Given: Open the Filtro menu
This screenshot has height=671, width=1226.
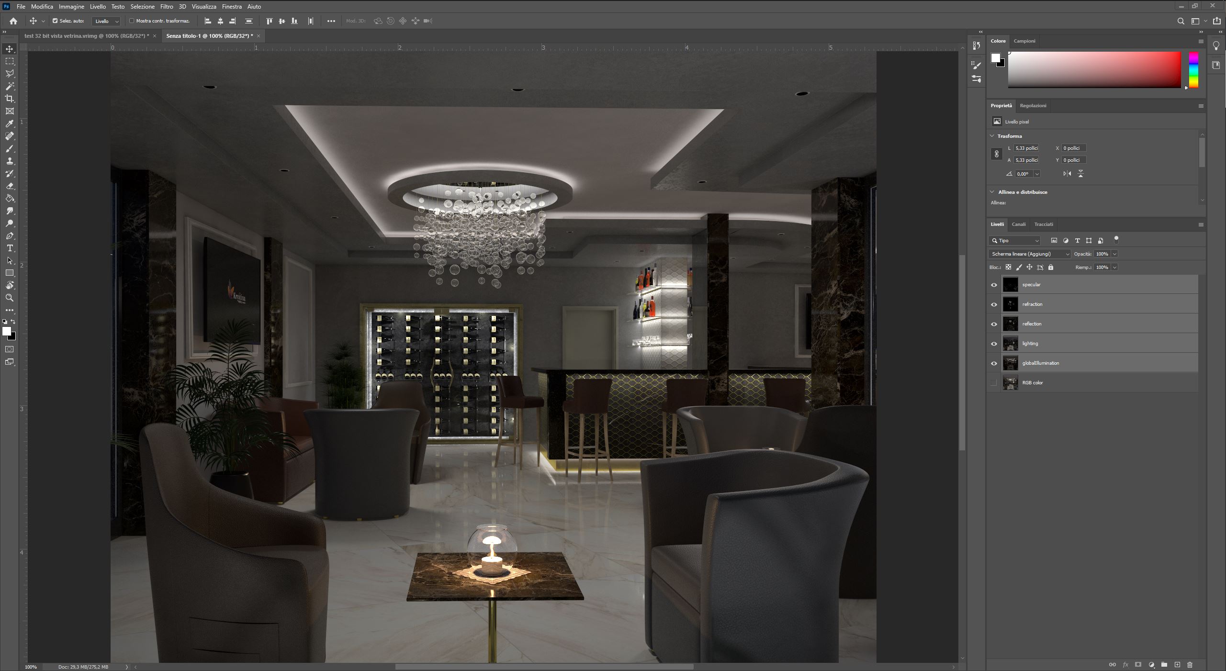Looking at the screenshot, I should pos(166,7).
